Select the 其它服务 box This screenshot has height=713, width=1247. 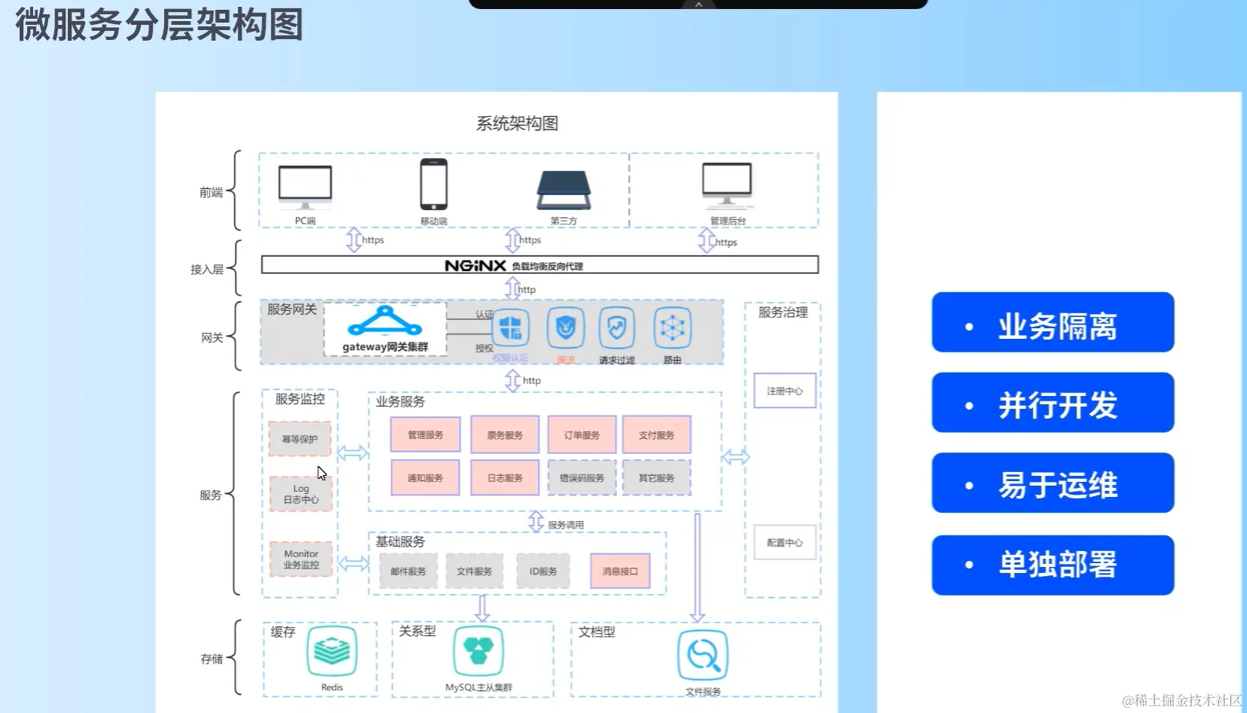click(656, 478)
